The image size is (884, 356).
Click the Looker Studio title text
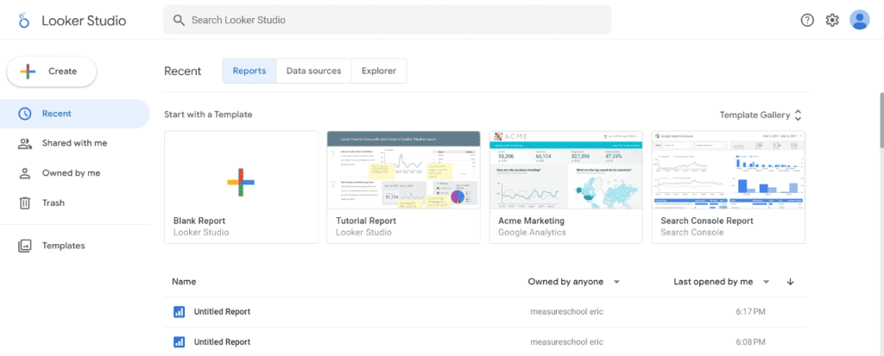pos(84,21)
